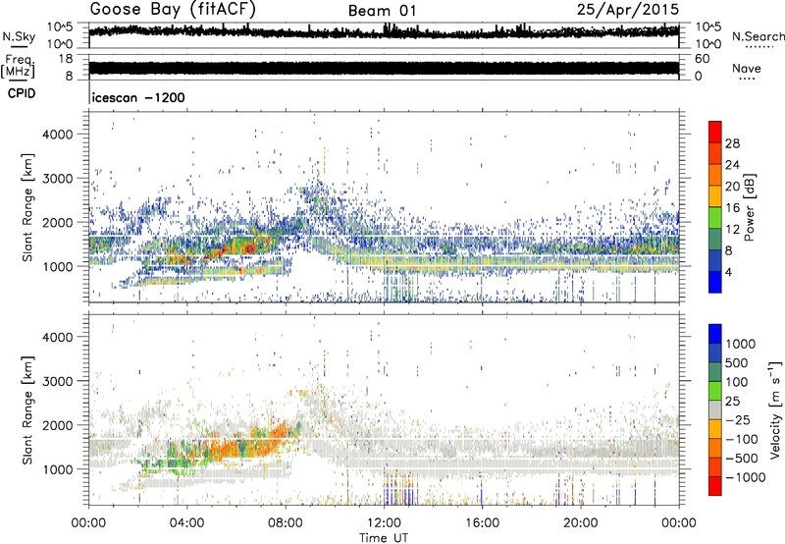Click the '12:00' time tick label
This screenshot has height=544, width=785.
tap(384, 523)
